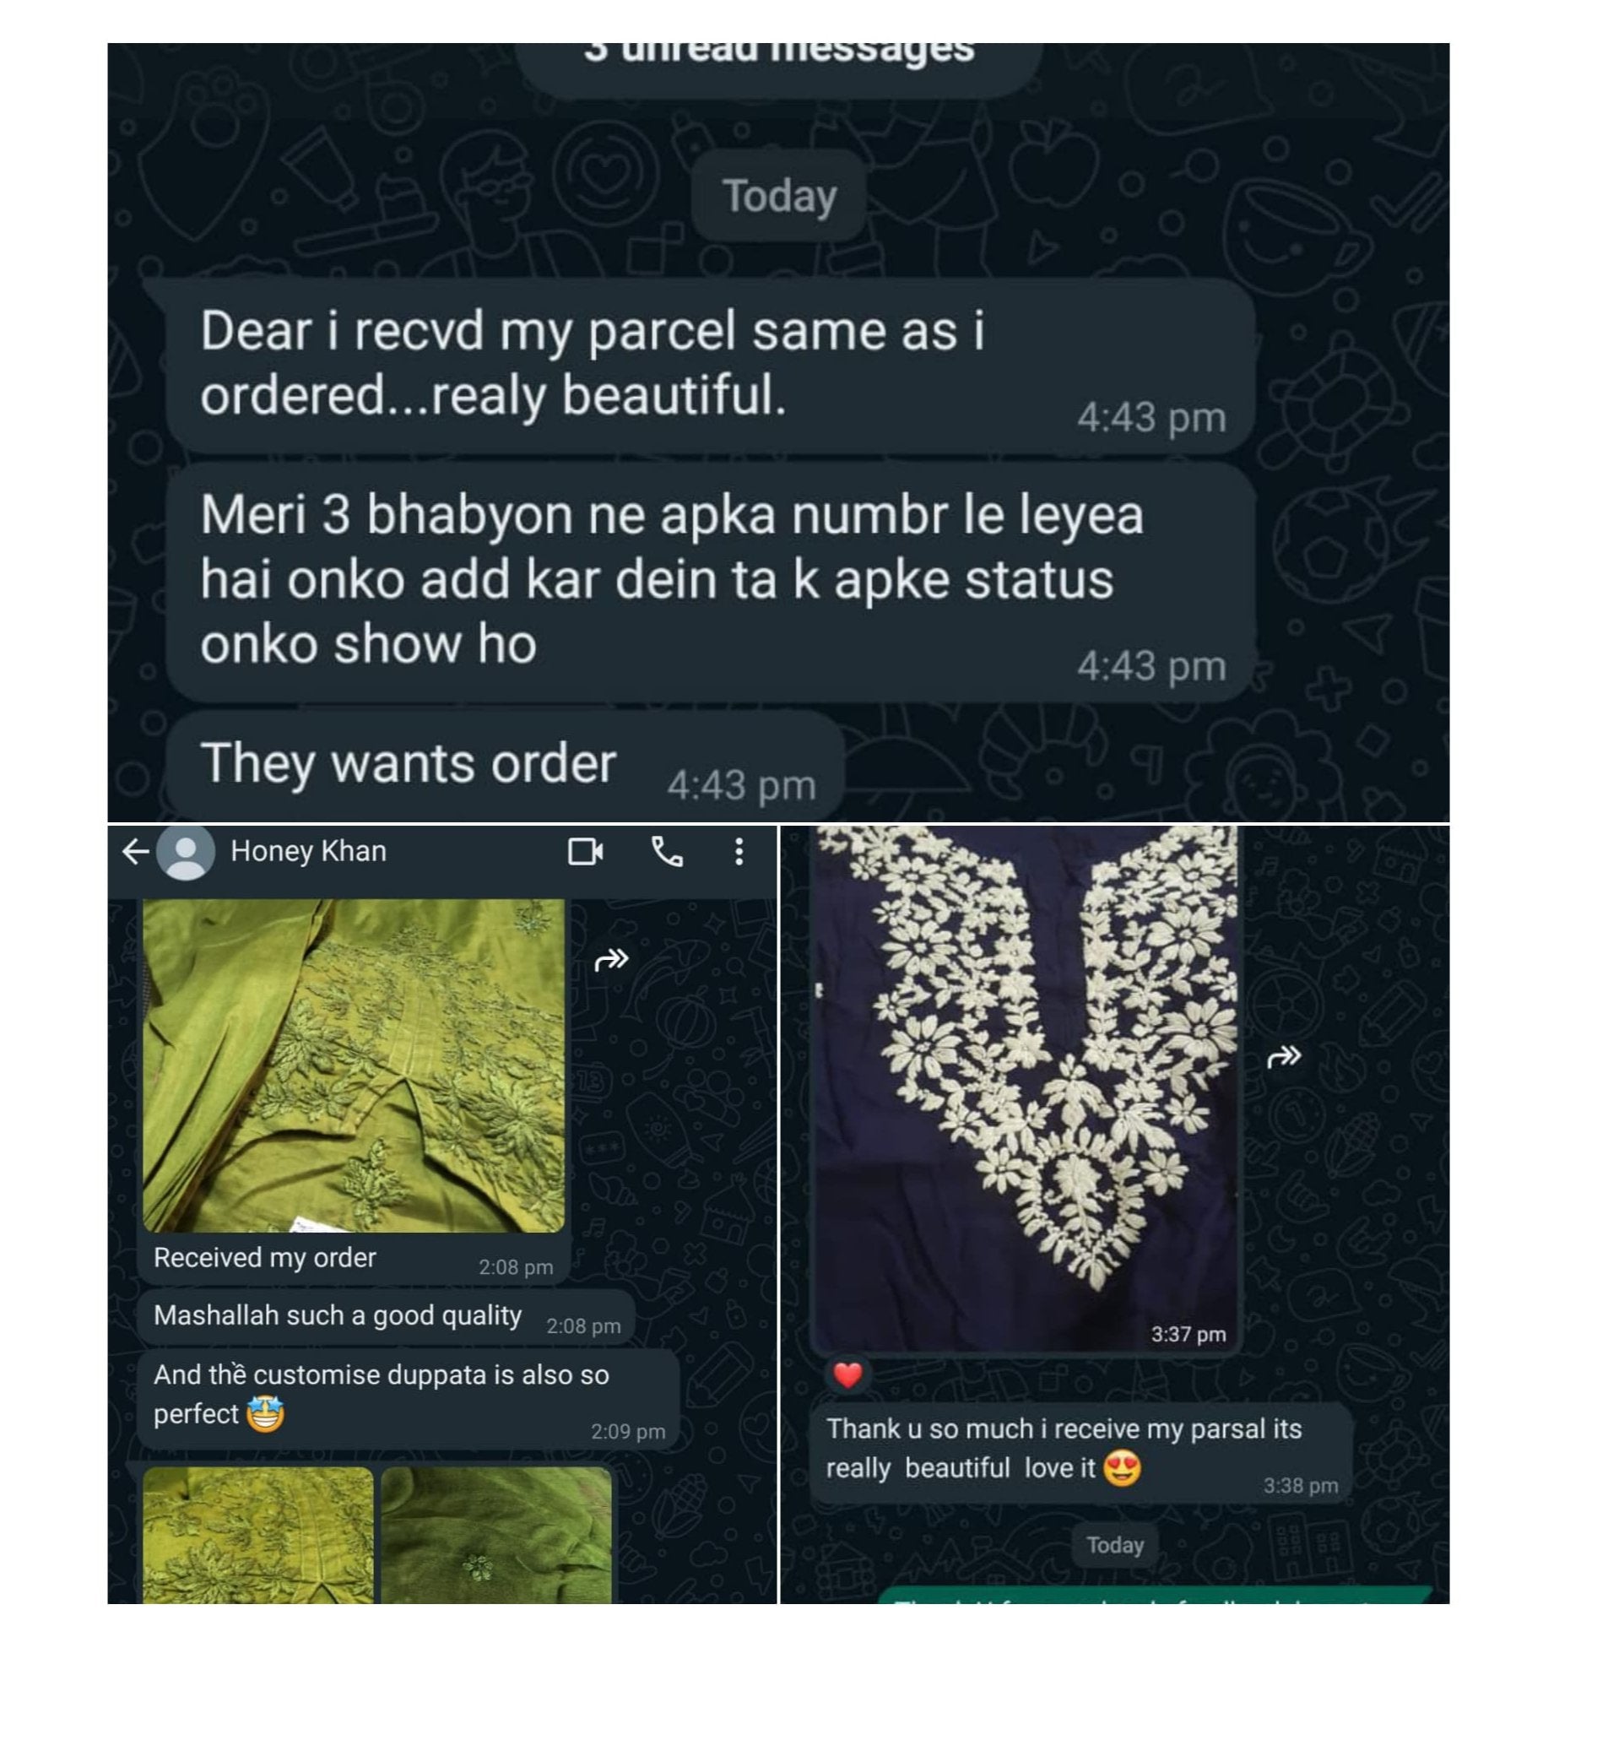
Task: Open the three-dot more options menu
Action: [x=739, y=851]
